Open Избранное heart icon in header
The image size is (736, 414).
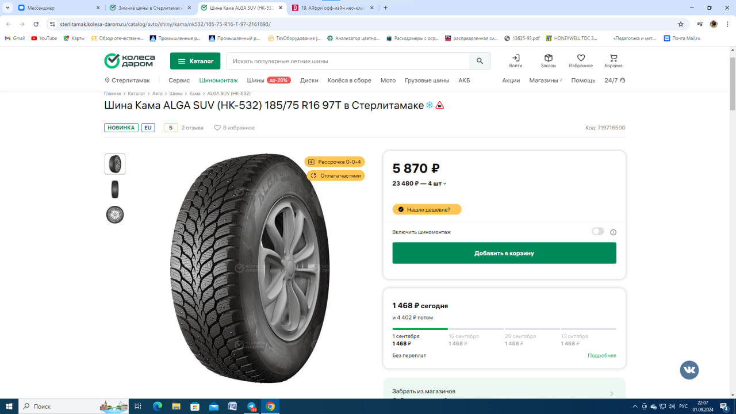(x=581, y=59)
